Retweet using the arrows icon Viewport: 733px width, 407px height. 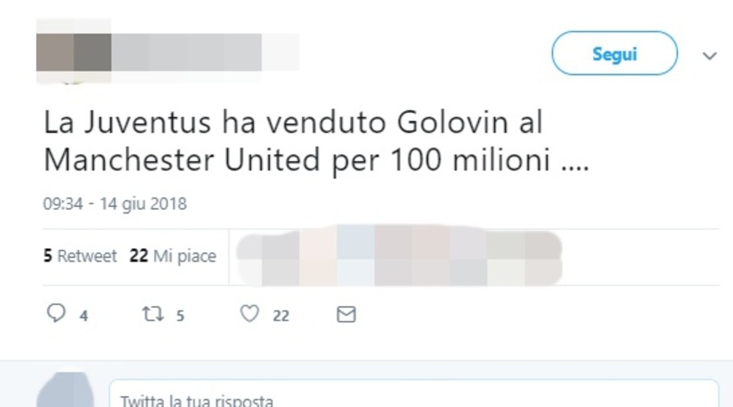point(153,314)
